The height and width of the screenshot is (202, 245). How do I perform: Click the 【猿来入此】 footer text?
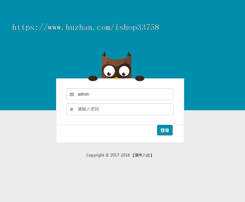(x=142, y=155)
